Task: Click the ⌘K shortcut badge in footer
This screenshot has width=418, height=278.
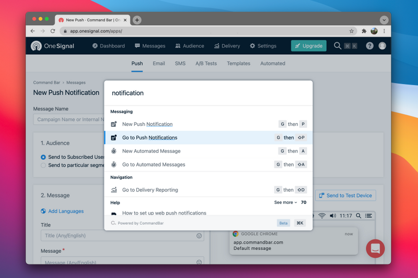Action: (300, 223)
